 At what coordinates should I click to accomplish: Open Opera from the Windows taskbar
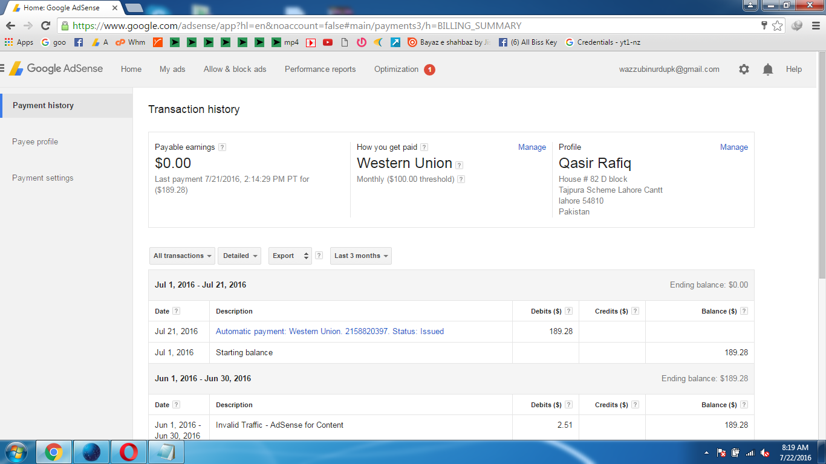(128, 452)
